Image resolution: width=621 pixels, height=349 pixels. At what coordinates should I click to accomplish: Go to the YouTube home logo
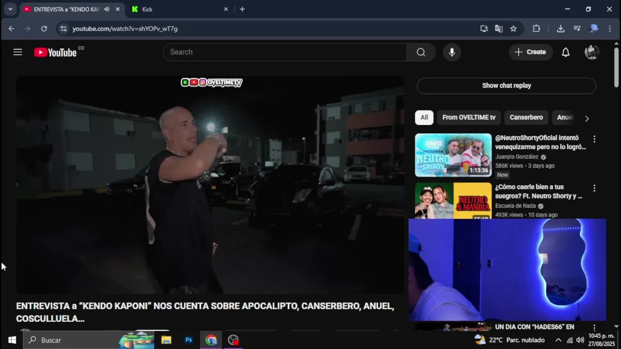(55, 52)
